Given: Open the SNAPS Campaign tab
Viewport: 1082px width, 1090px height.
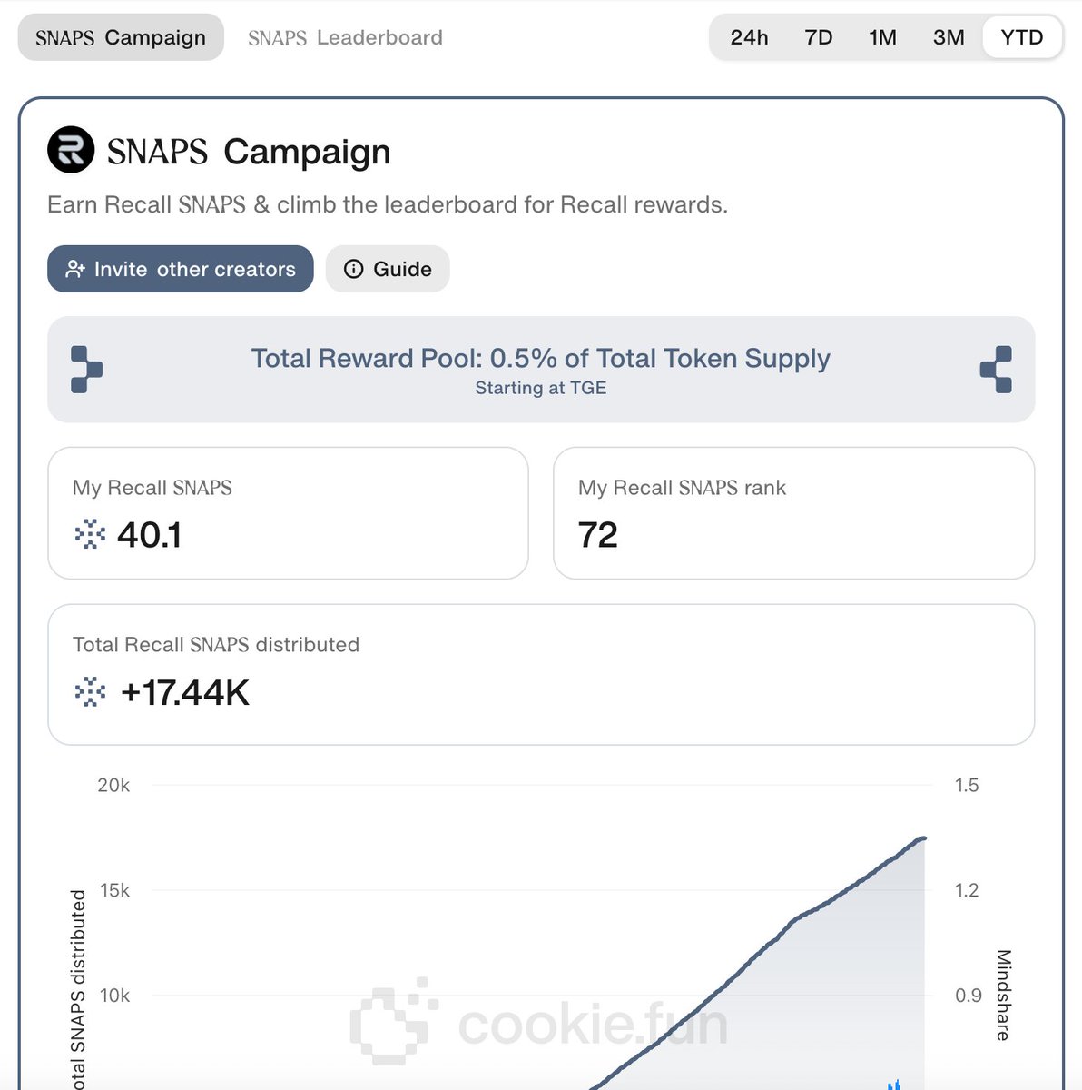Looking at the screenshot, I should [x=121, y=37].
